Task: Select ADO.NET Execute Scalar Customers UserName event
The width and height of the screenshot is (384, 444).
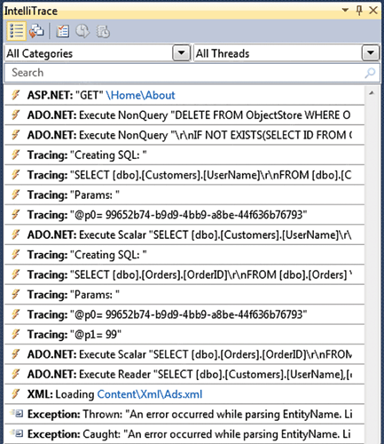Action: tap(184, 234)
